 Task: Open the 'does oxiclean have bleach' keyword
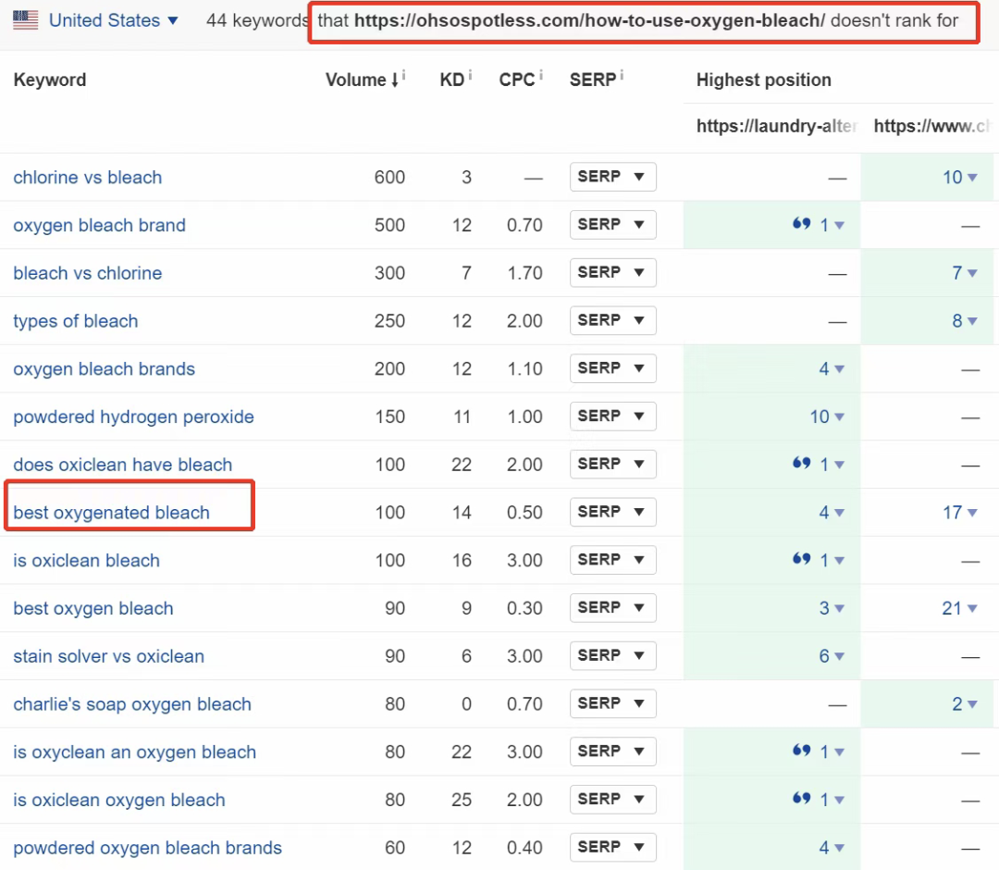click(x=122, y=465)
